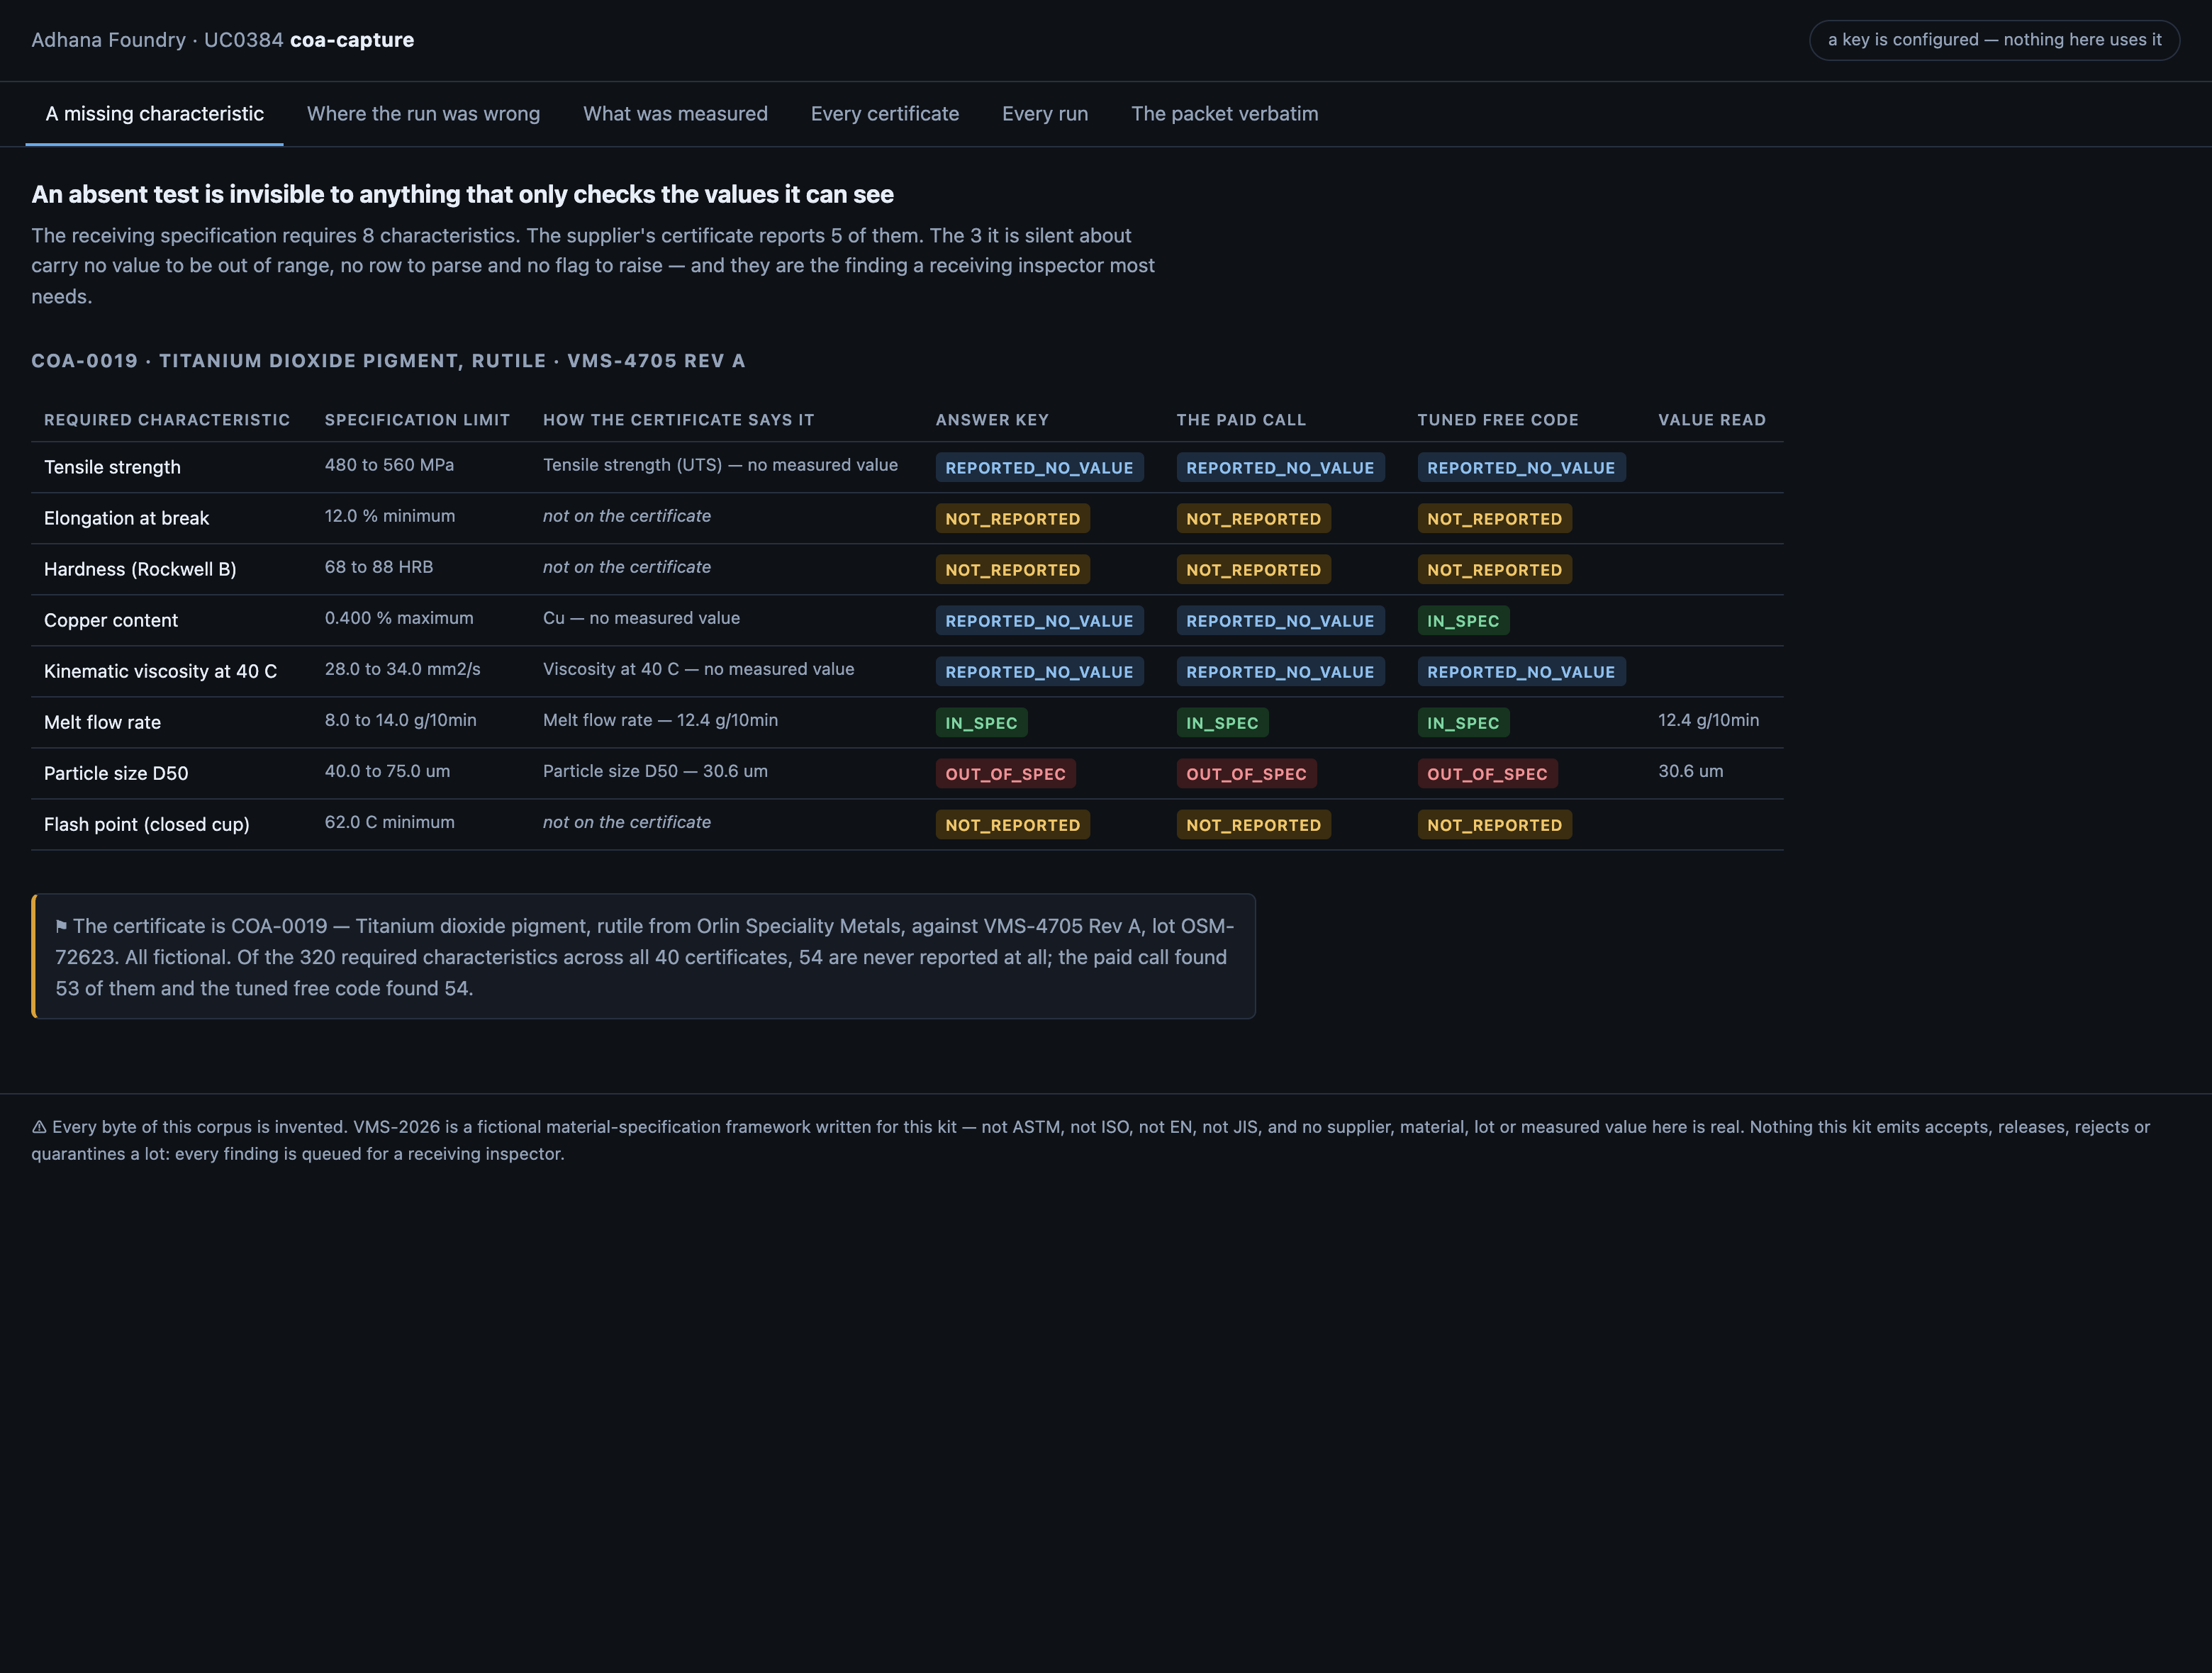Click Tuned Code NOT_REPORTED badge for Flash point
The width and height of the screenshot is (2212, 1673).
(x=1494, y=825)
